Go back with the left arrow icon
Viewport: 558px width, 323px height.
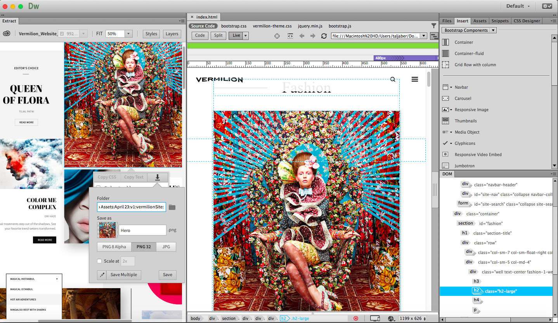tap(302, 36)
